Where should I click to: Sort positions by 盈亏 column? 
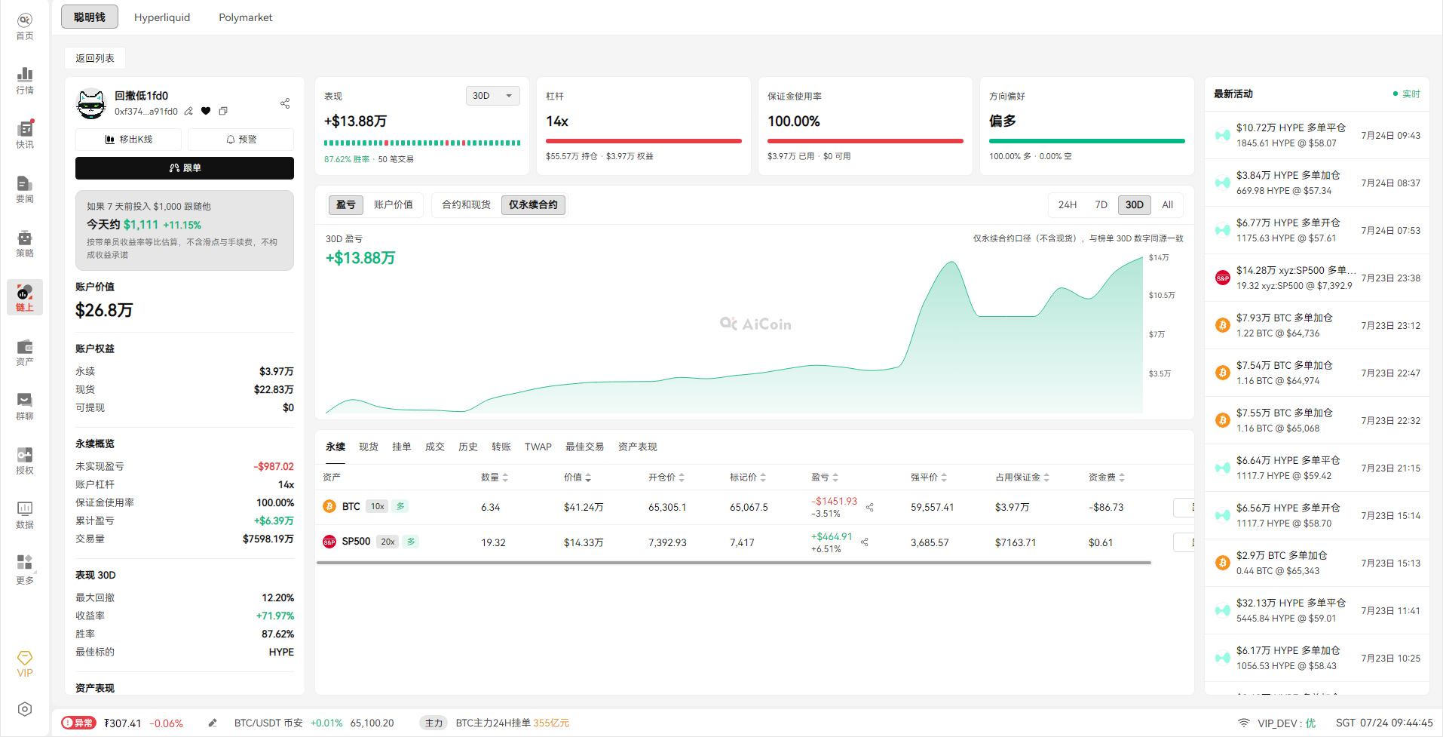coord(825,478)
